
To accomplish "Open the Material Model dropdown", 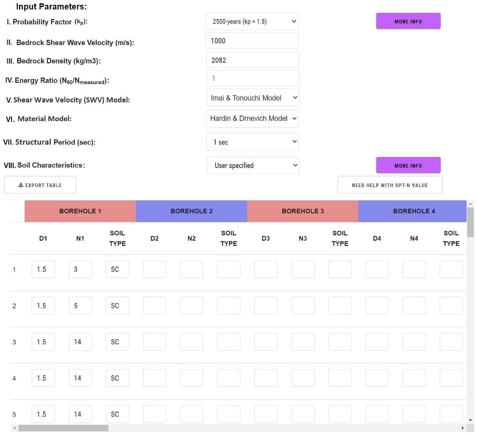I will coord(252,119).
